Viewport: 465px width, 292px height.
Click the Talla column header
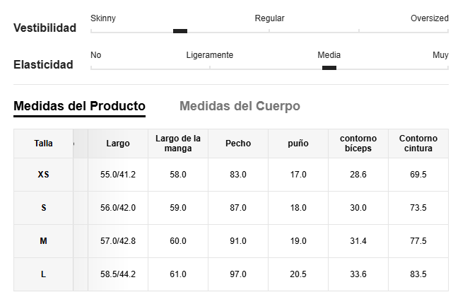click(x=43, y=144)
